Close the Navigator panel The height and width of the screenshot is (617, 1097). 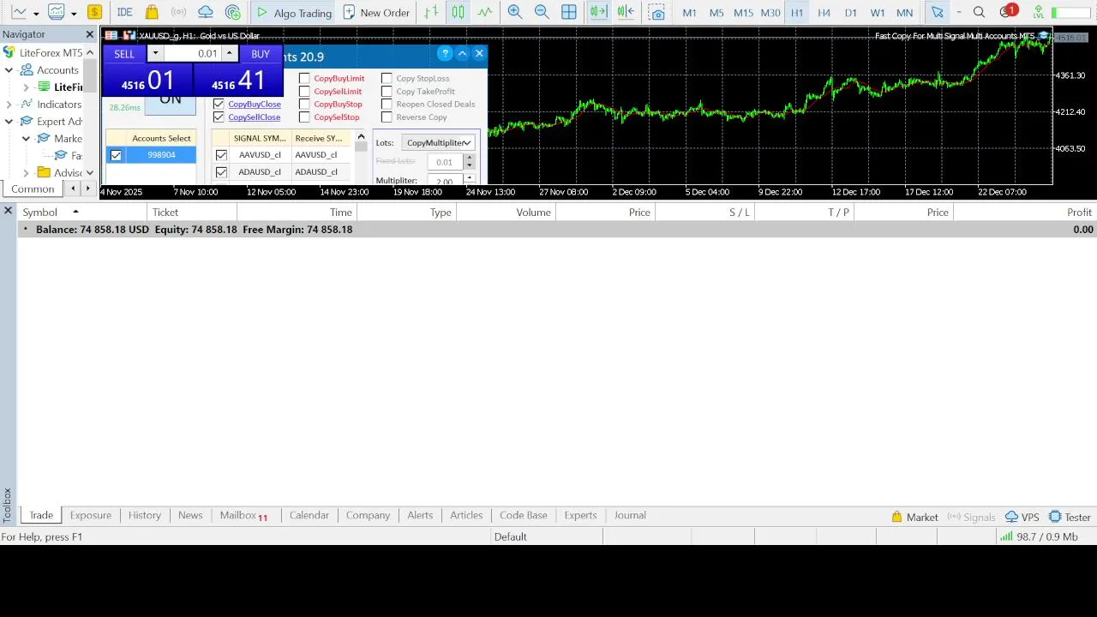(90, 34)
